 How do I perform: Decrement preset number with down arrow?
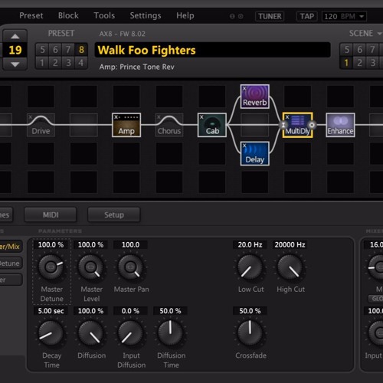[x=15, y=64]
